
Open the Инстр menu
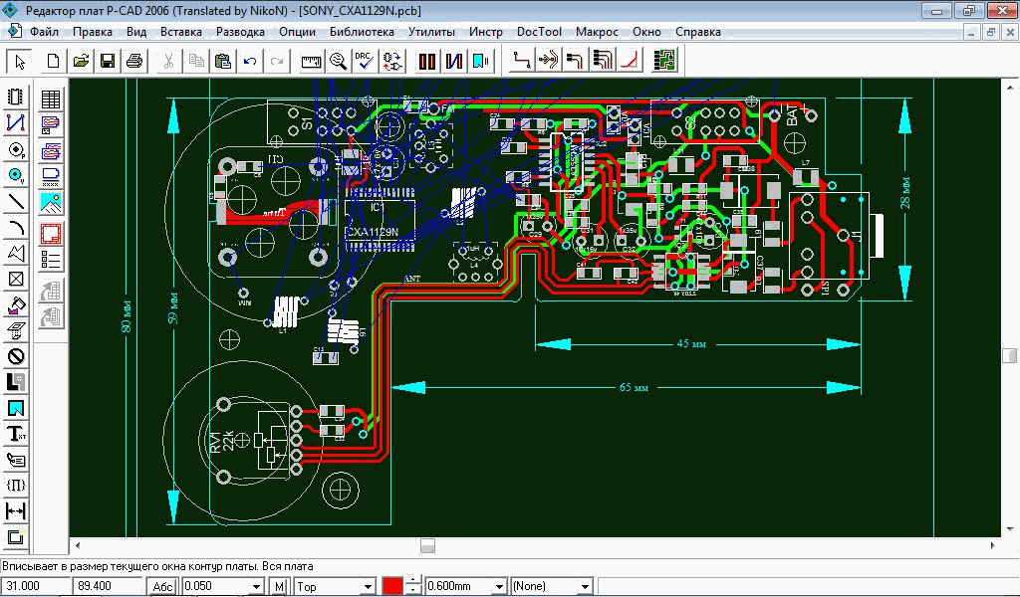tap(485, 32)
